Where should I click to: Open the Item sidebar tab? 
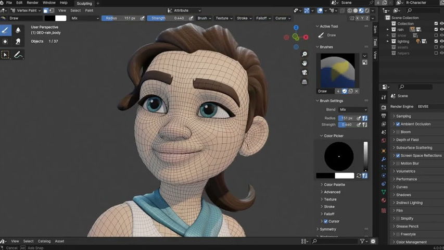pos(375,29)
